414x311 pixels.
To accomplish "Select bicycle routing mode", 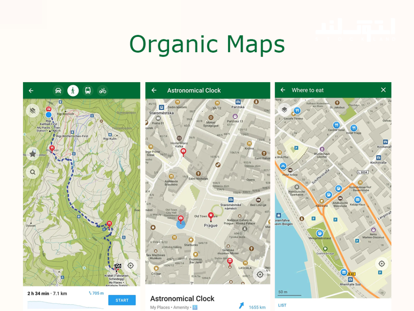I will pos(103,91).
